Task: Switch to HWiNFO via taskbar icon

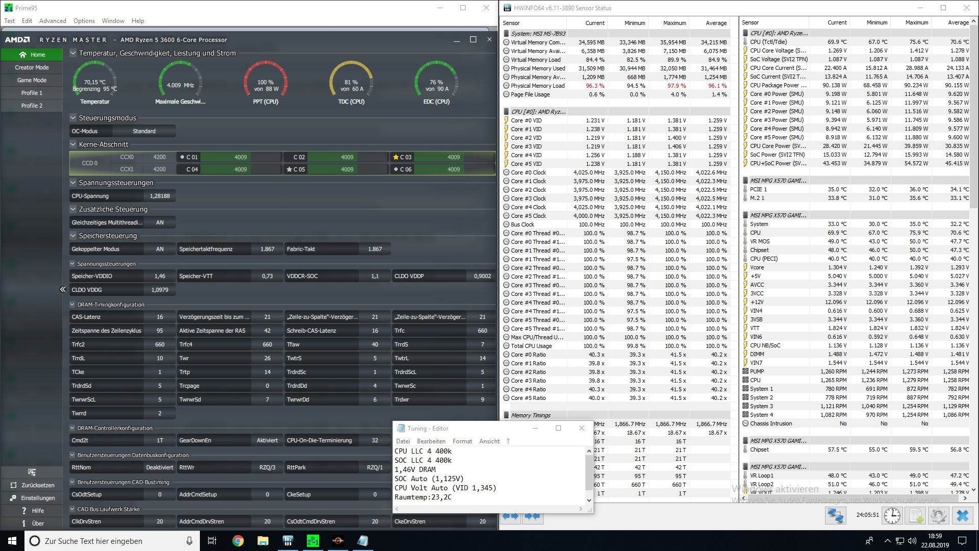Action: [288, 541]
